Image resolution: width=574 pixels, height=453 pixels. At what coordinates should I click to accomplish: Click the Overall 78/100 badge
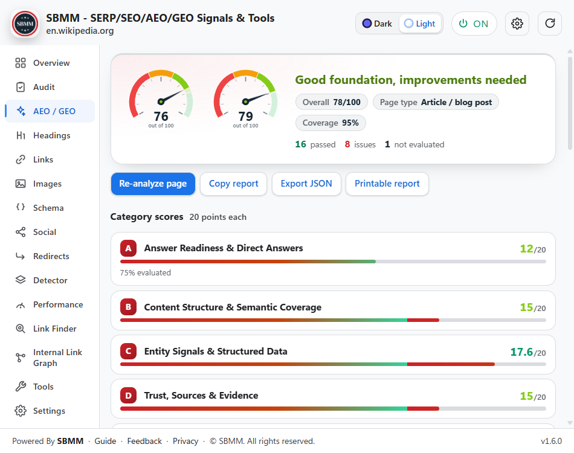(331, 102)
